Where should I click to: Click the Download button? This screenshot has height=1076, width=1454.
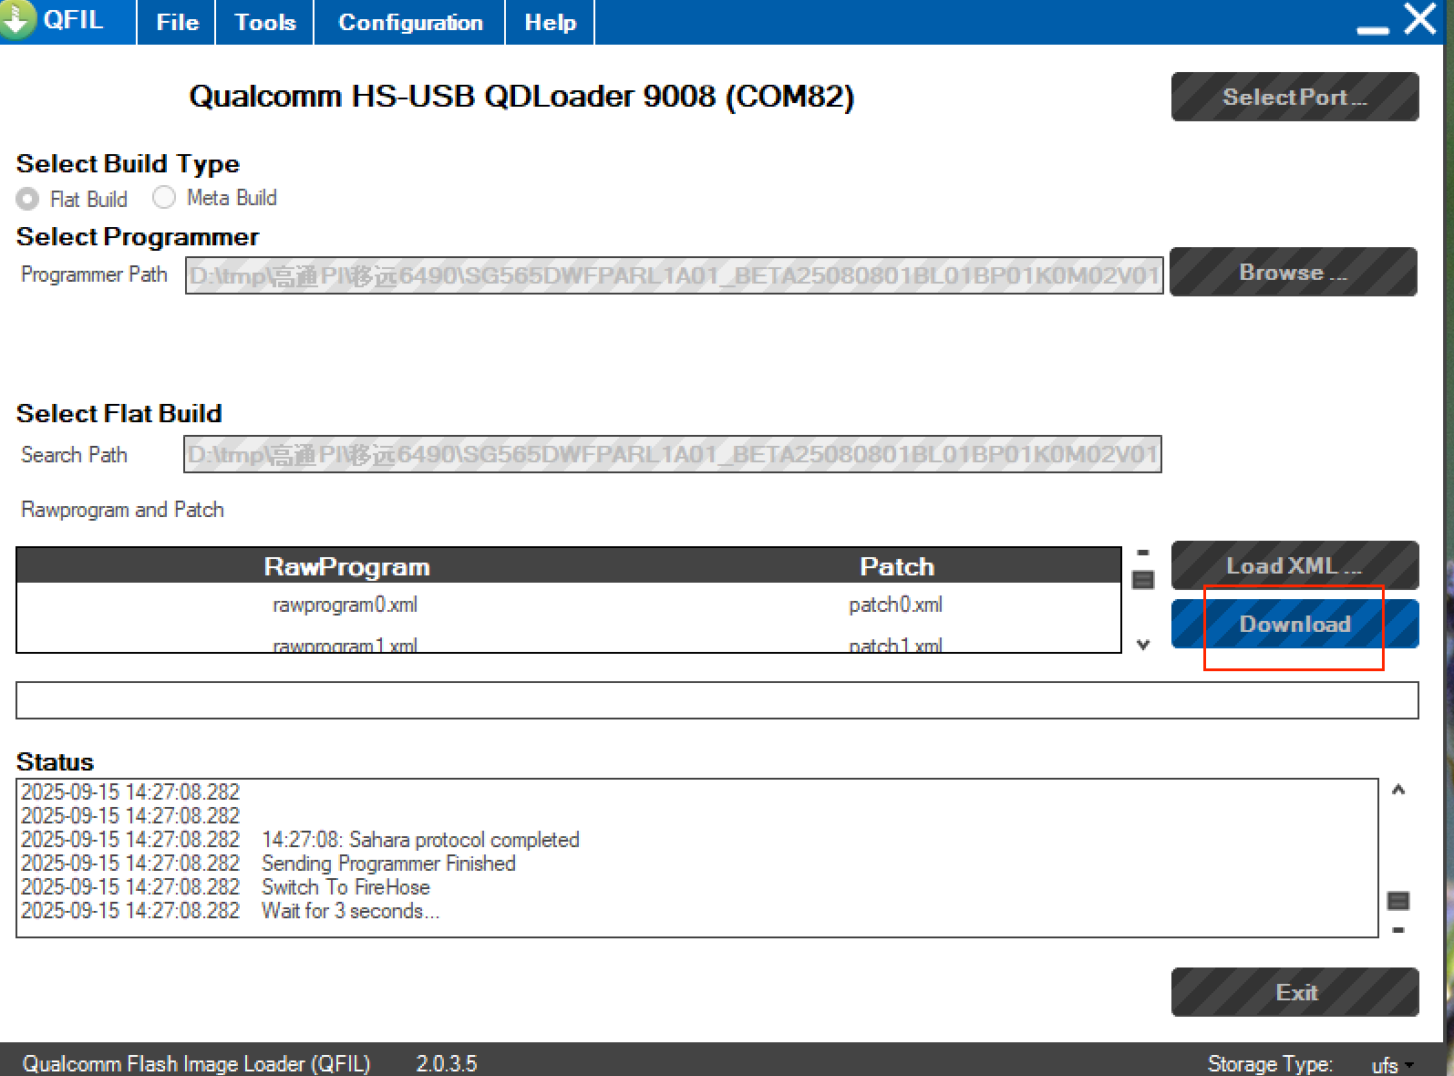pyautogui.click(x=1294, y=625)
